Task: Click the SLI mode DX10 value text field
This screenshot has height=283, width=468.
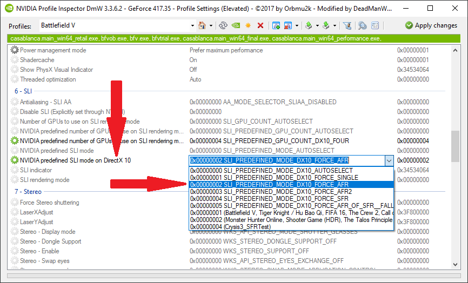Action: tap(287, 160)
